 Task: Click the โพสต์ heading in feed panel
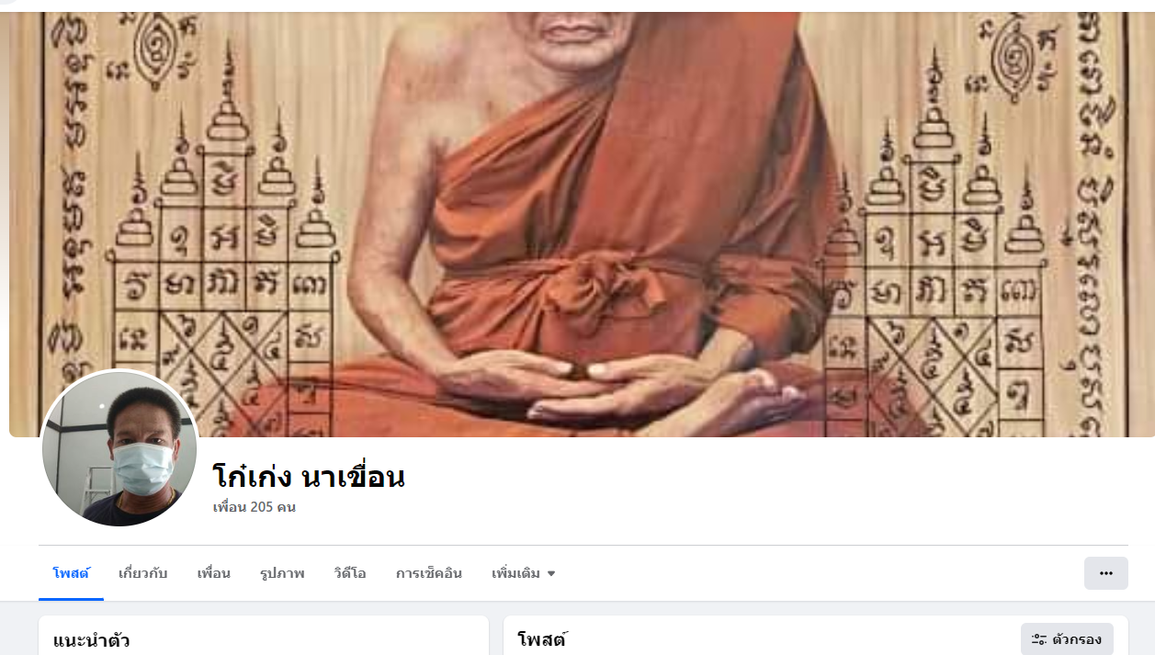[x=541, y=639]
